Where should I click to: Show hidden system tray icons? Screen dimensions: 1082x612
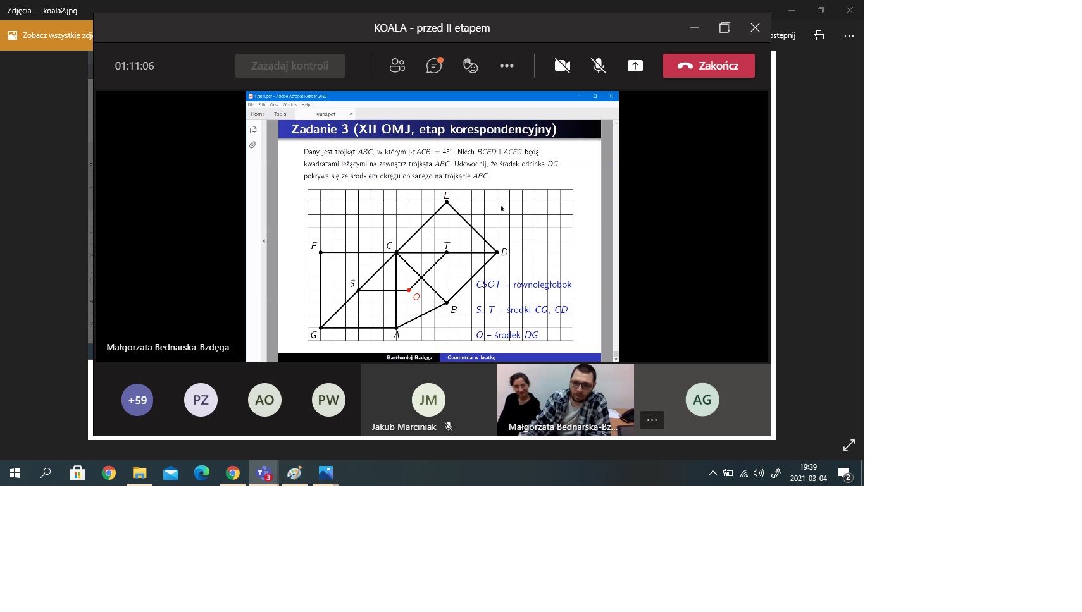(712, 473)
